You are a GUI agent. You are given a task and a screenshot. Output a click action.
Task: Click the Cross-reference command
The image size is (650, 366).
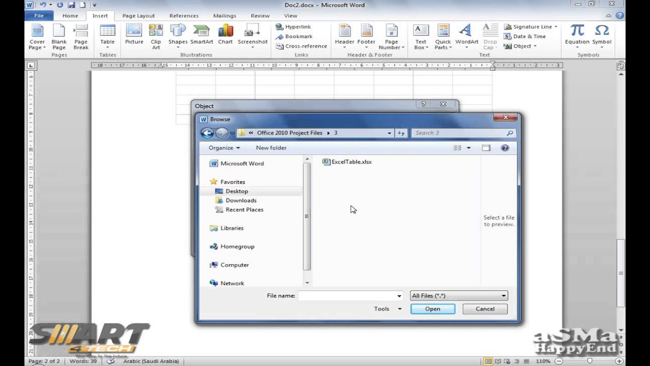click(x=302, y=46)
